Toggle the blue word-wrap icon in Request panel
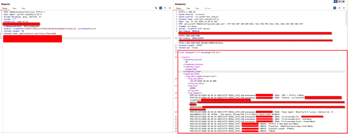The image size is (348, 134). tap(161, 8)
